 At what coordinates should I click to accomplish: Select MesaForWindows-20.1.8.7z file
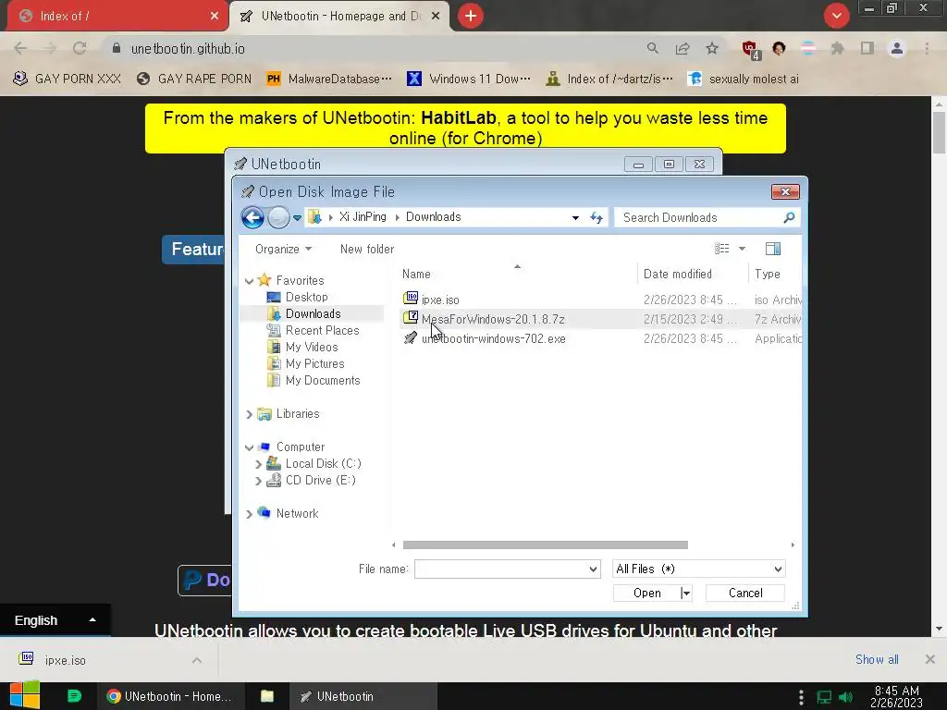[x=493, y=319]
